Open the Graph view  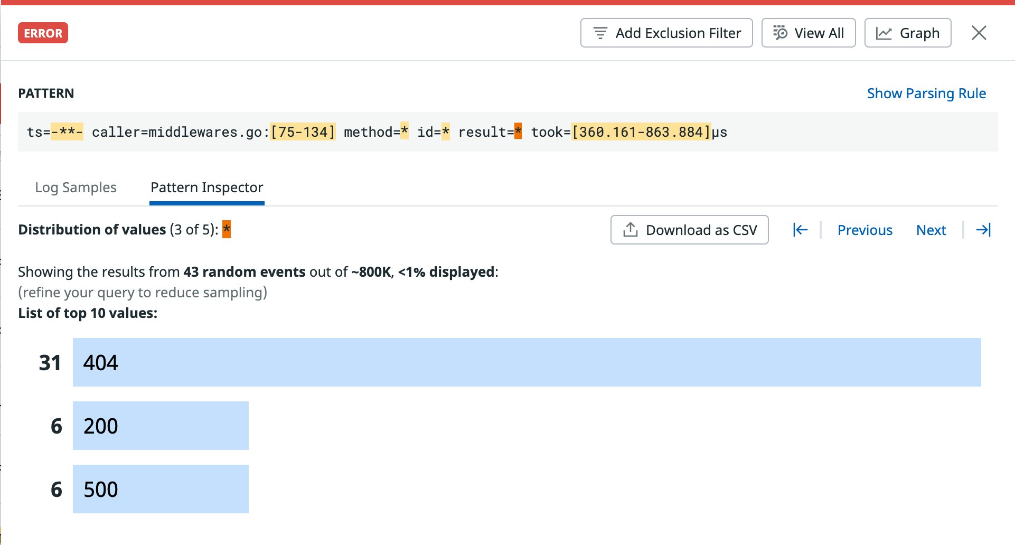tap(907, 33)
